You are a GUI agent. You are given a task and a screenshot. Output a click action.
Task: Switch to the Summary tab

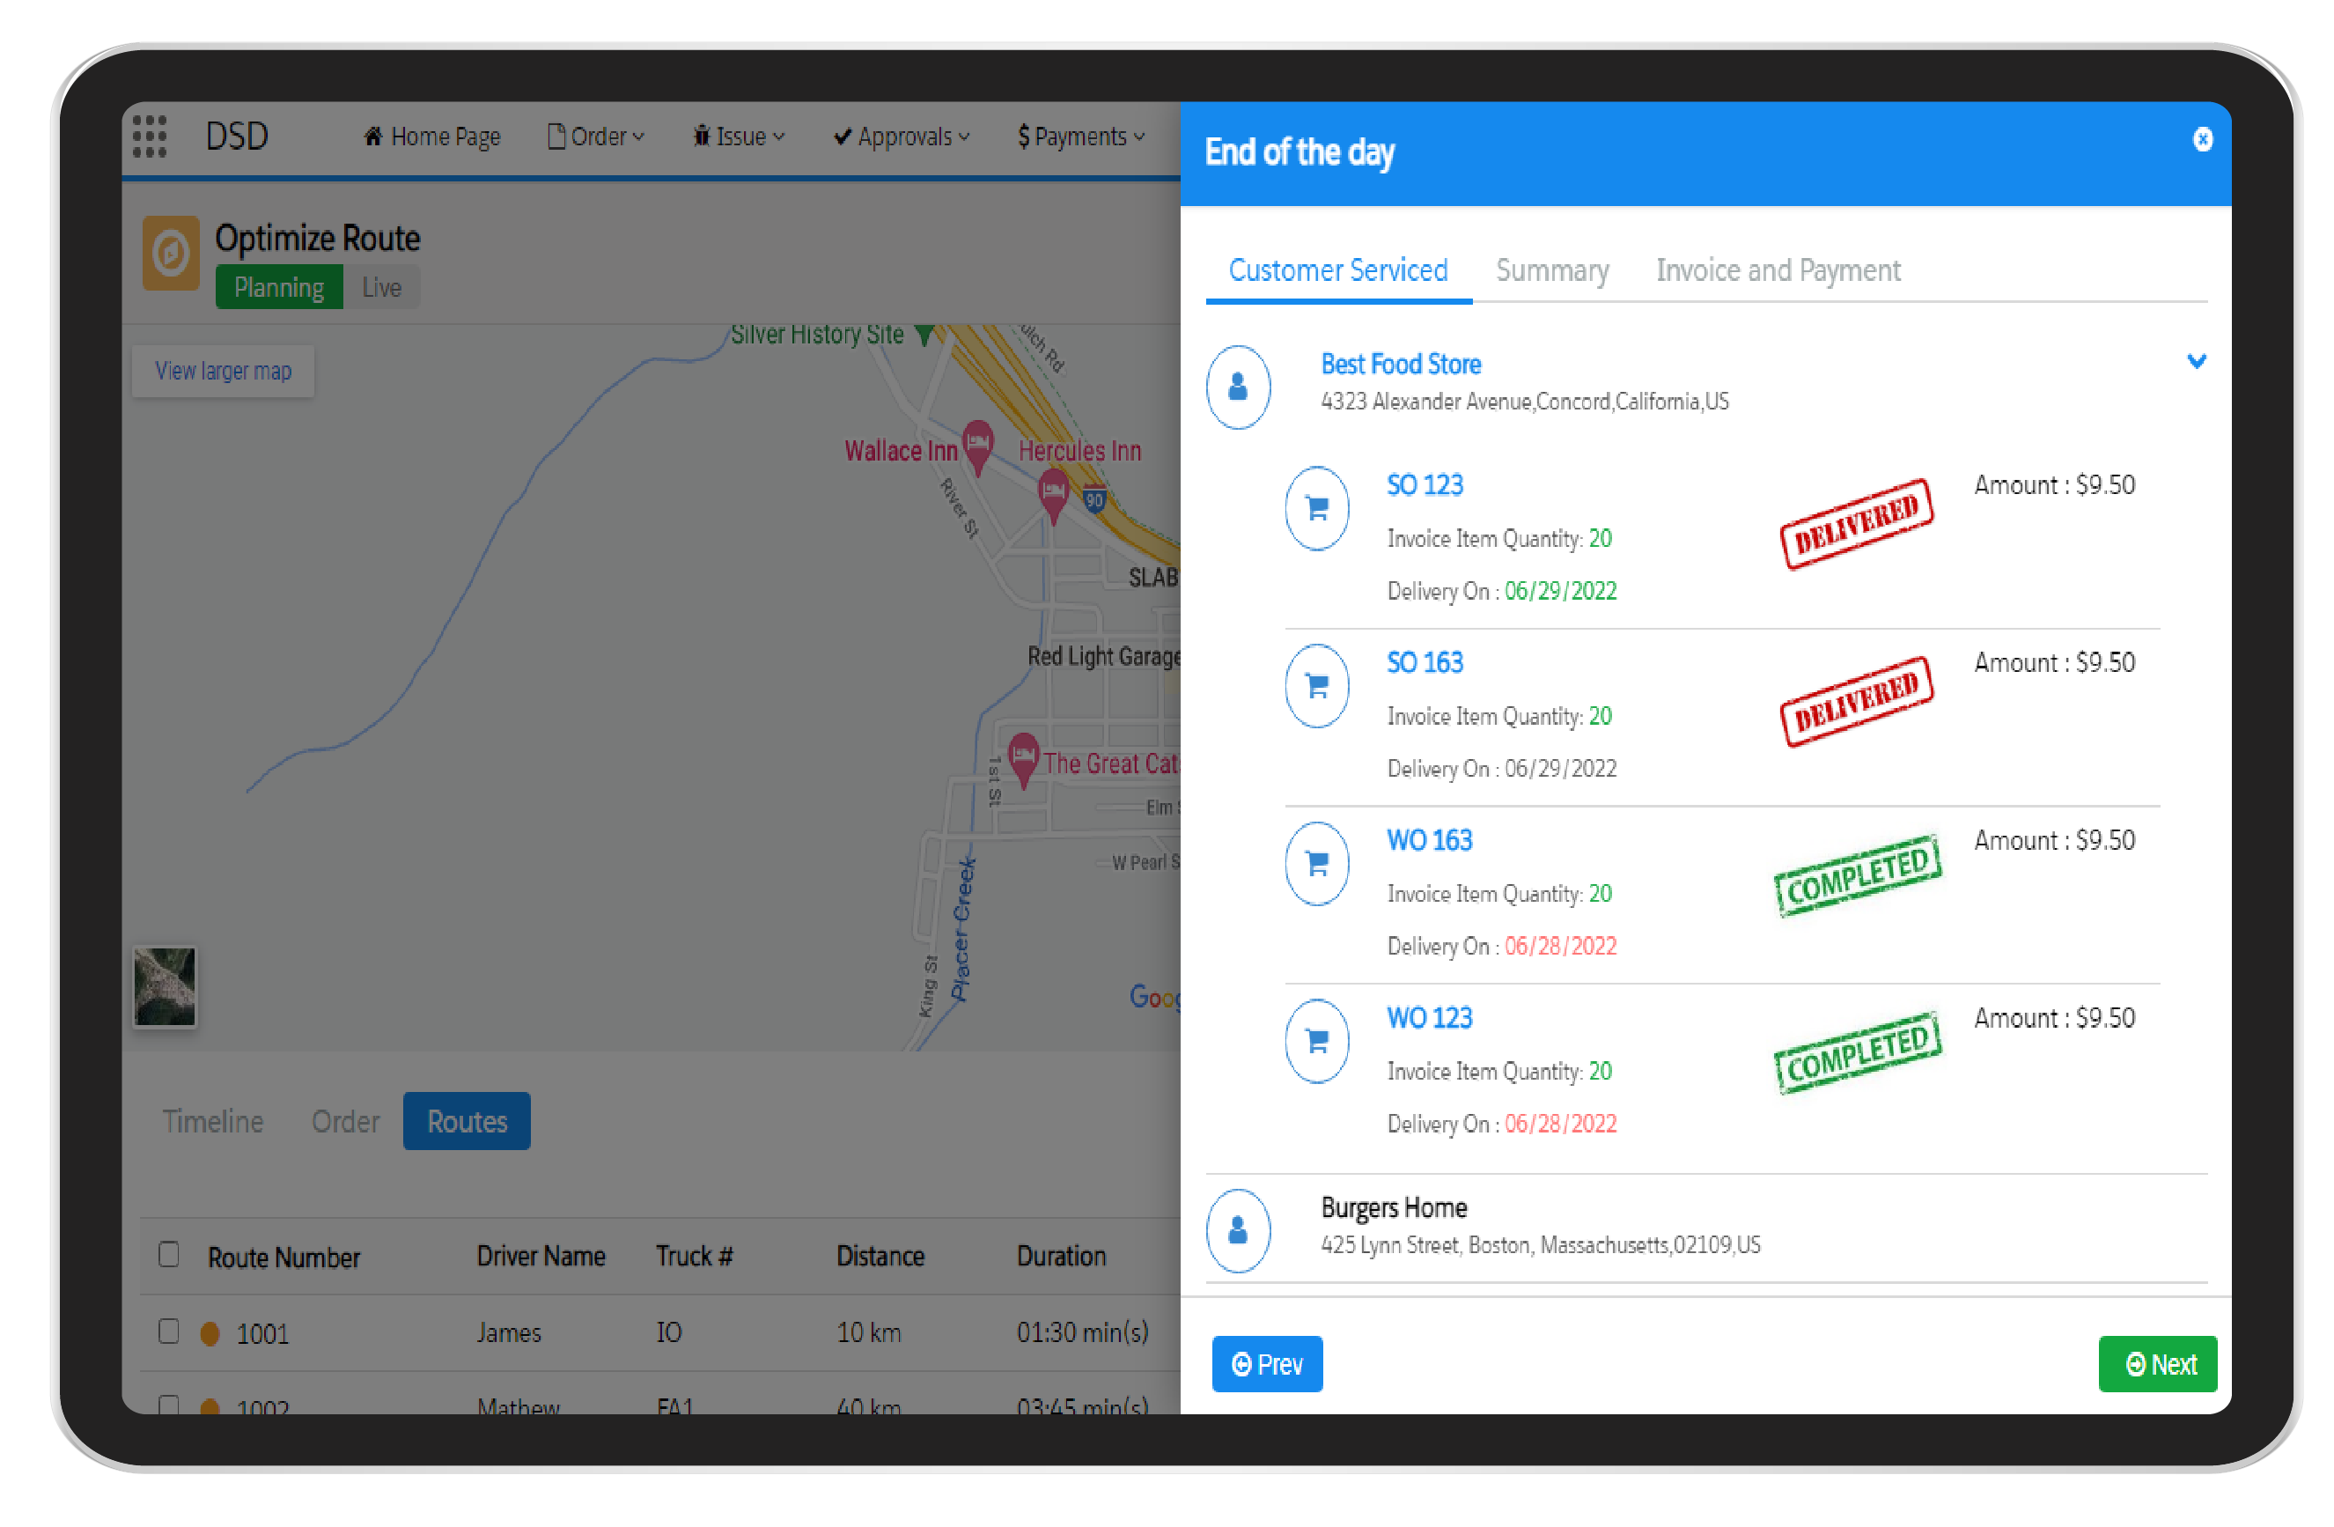(x=1550, y=269)
